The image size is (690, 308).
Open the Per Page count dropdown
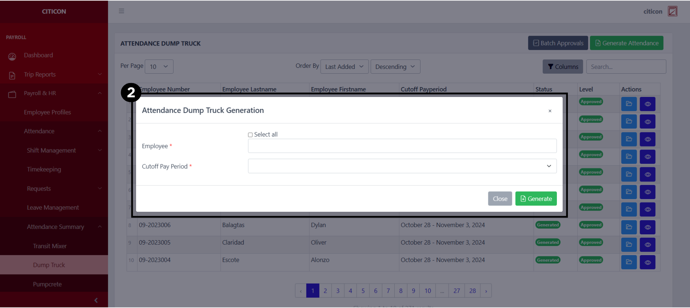(x=159, y=67)
